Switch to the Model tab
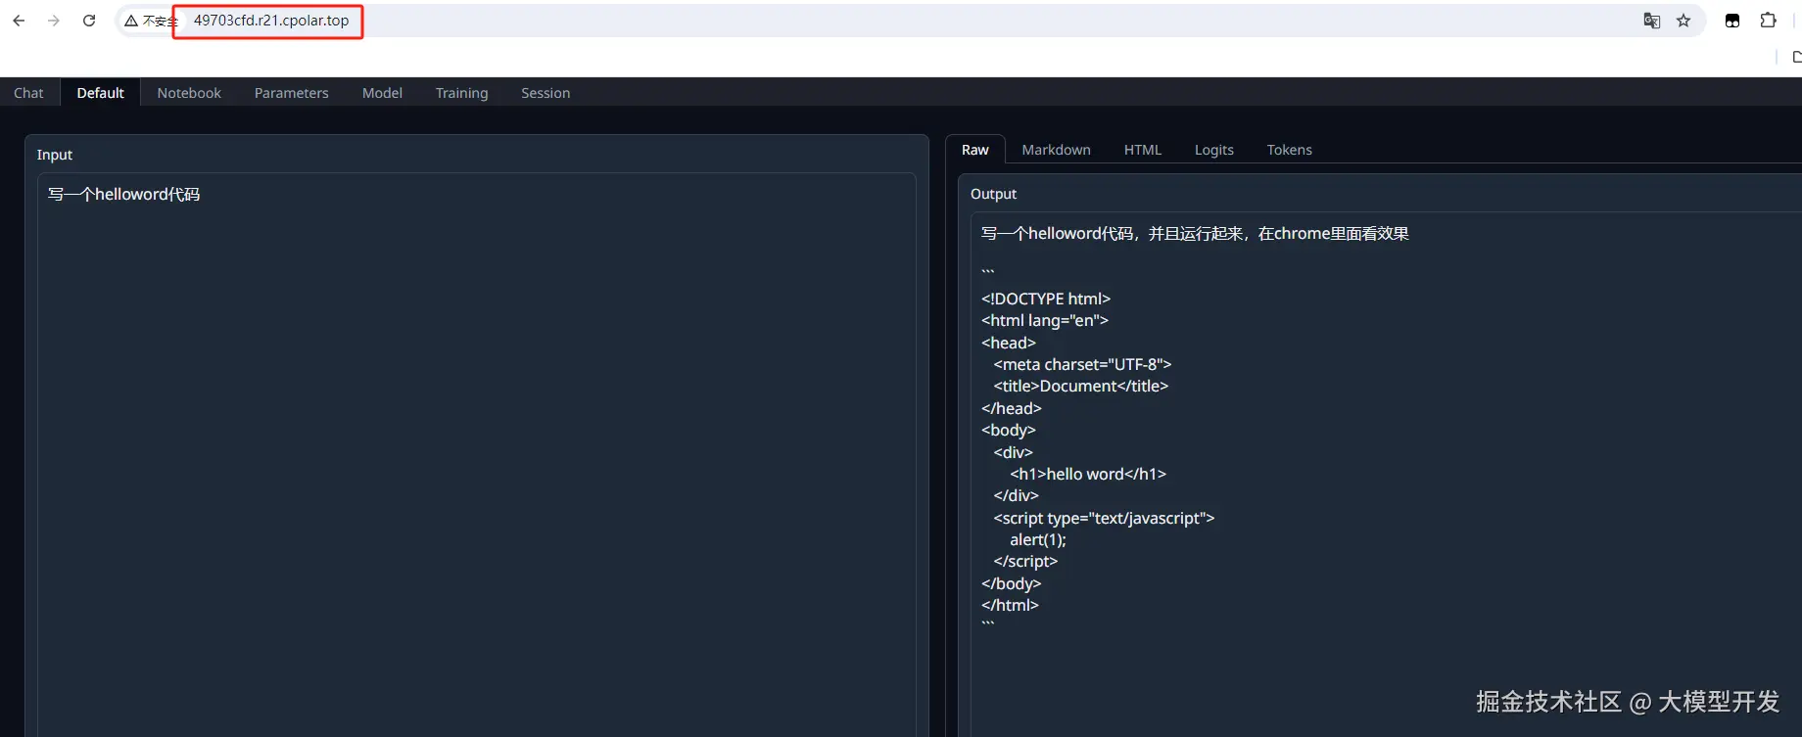This screenshot has height=737, width=1802. click(382, 93)
